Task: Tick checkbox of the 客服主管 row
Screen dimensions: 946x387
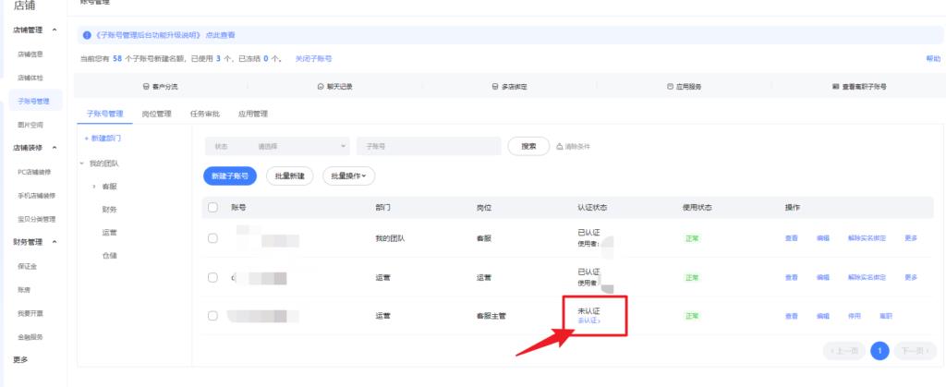Action: click(212, 316)
